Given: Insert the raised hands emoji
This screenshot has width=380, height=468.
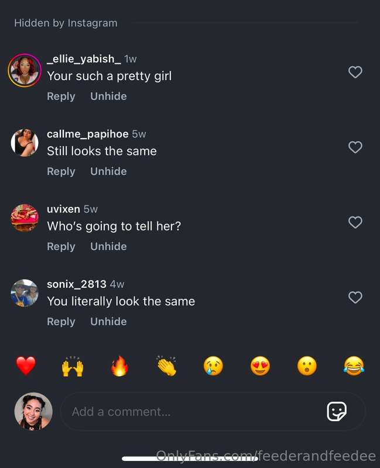Looking at the screenshot, I should click(x=73, y=366).
